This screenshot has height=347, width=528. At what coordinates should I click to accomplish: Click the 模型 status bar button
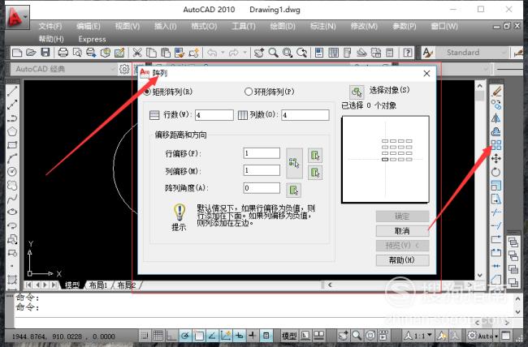click(289, 335)
